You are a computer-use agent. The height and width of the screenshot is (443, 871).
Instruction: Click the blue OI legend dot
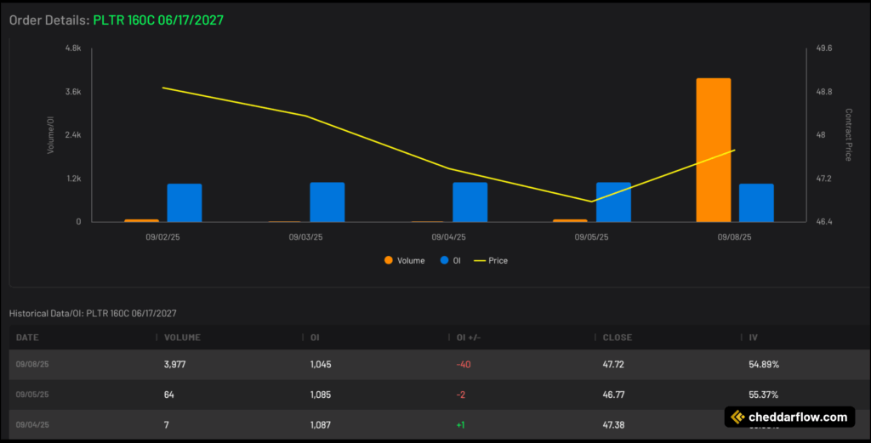click(444, 260)
